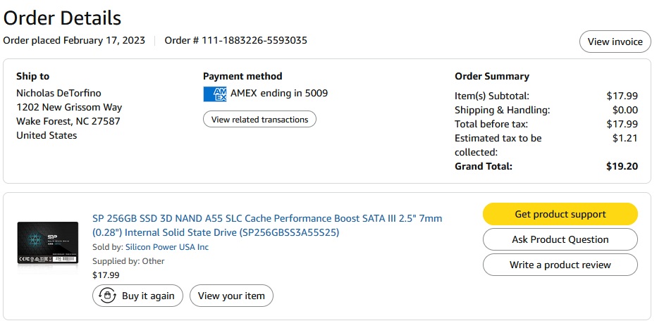Select Ask Product Question
The height and width of the screenshot is (328, 664).
click(x=560, y=239)
